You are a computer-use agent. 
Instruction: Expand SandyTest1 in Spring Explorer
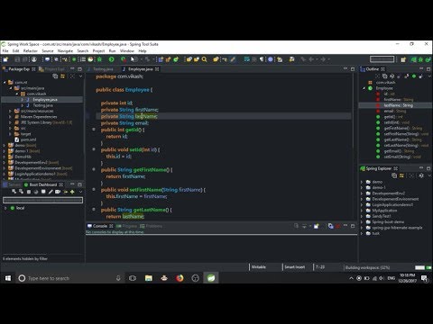tap(362, 216)
